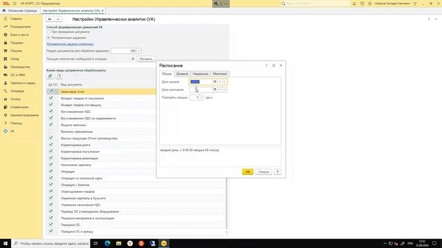The width and height of the screenshot is (442, 248).
Task: Switch to the Месячное tab
Action: point(220,74)
